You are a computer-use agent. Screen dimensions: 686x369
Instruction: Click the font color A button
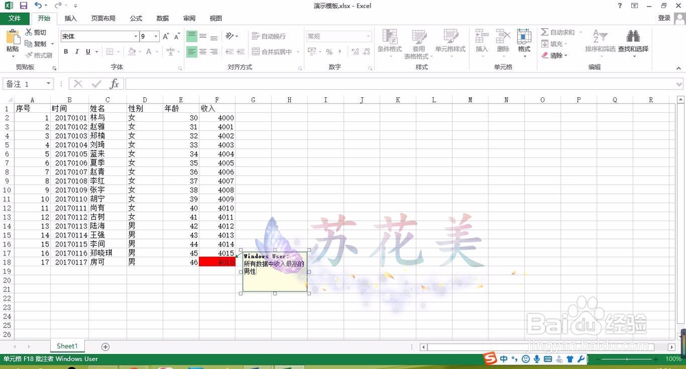(x=149, y=51)
